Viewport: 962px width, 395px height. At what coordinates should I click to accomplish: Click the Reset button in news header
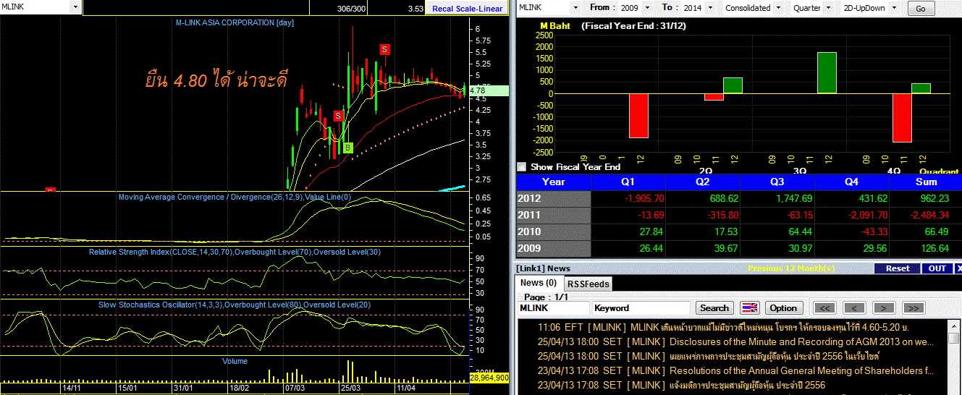(x=898, y=268)
